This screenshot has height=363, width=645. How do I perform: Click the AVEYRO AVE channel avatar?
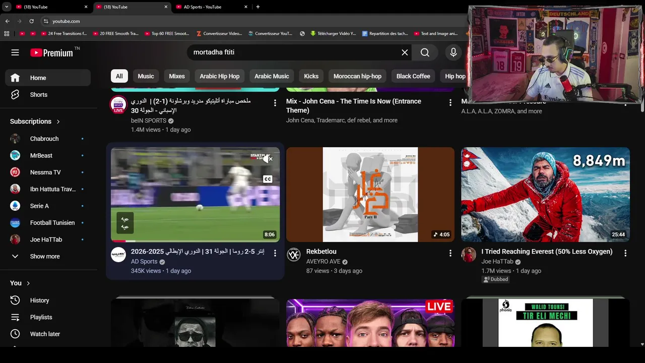click(294, 255)
